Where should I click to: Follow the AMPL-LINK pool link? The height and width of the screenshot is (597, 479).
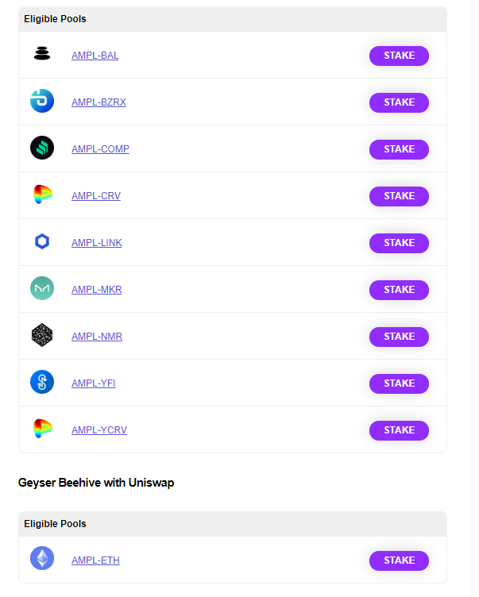[x=97, y=243]
